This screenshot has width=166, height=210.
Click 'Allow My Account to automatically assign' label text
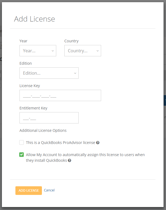click(85, 155)
